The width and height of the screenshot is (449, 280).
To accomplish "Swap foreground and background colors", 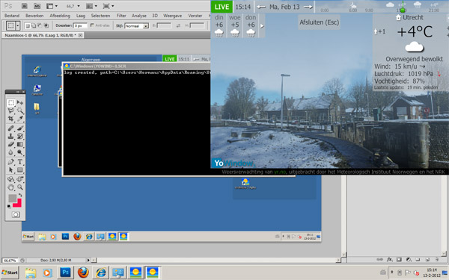I will (x=20, y=195).
